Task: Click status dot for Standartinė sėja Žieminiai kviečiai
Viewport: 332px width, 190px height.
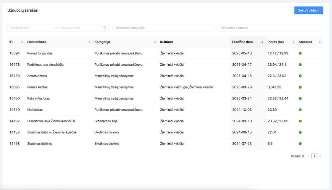Action: point(300,121)
